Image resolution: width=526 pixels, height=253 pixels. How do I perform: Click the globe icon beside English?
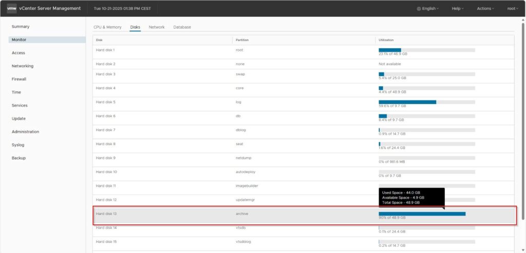click(419, 9)
